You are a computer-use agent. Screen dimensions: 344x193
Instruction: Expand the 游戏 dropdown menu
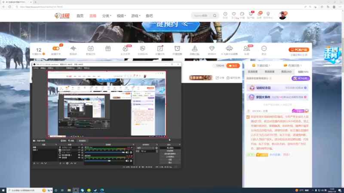click(135, 16)
